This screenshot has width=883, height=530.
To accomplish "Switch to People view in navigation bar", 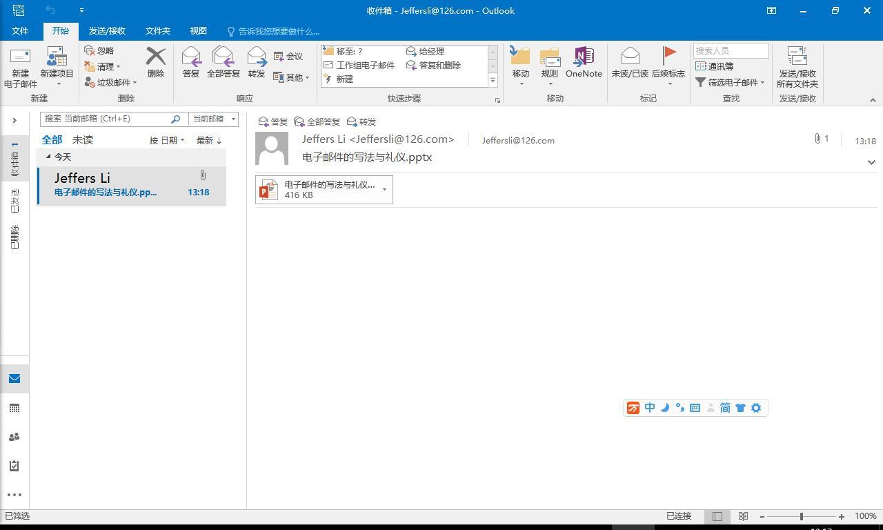I will 14,437.
